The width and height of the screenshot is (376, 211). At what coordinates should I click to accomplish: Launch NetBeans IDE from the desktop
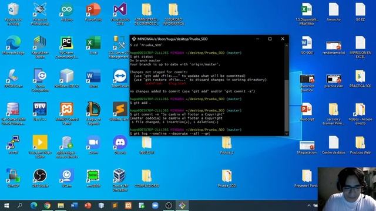[66, 79]
